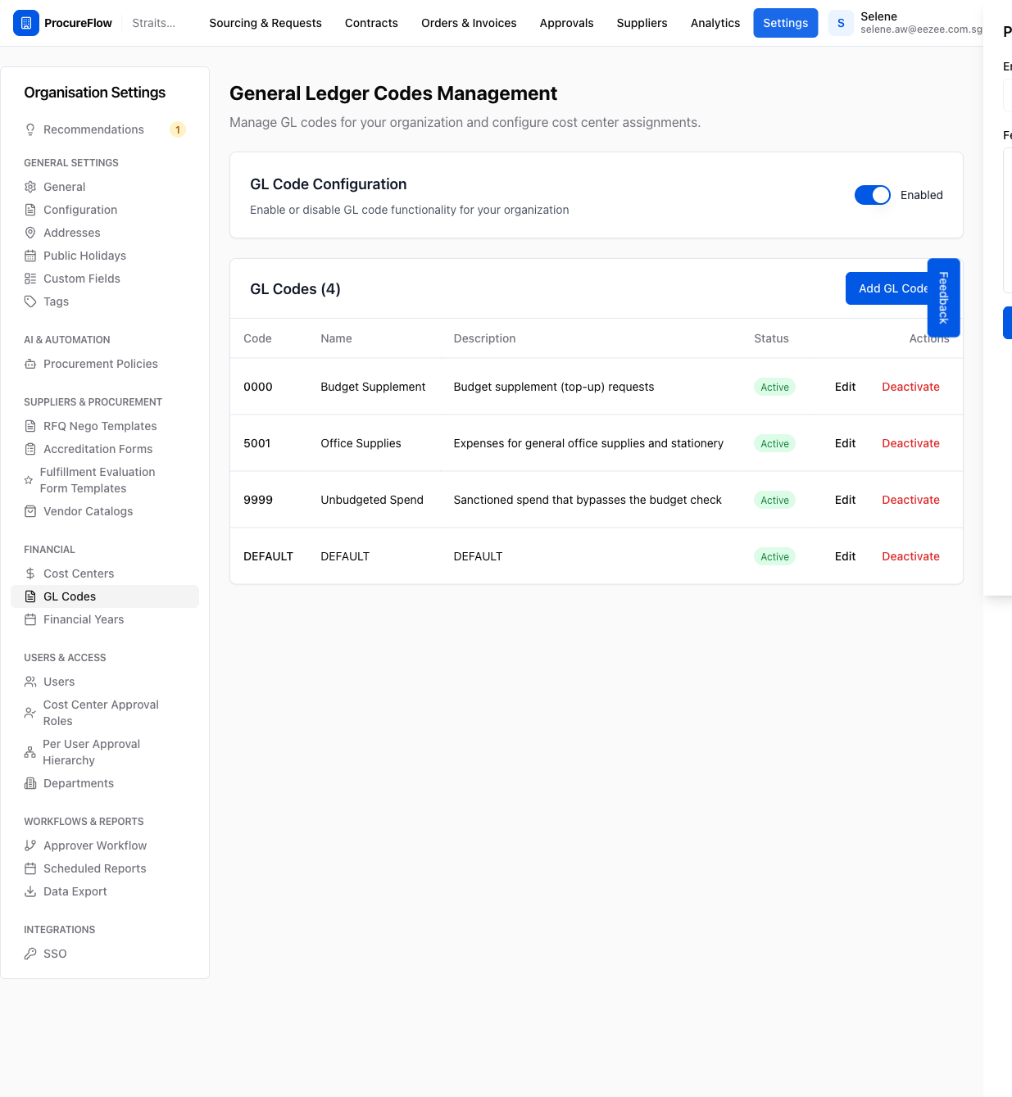The width and height of the screenshot is (1012, 1097).
Task: Click the RFQ Nego Templates icon
Action: click(30, 426)
